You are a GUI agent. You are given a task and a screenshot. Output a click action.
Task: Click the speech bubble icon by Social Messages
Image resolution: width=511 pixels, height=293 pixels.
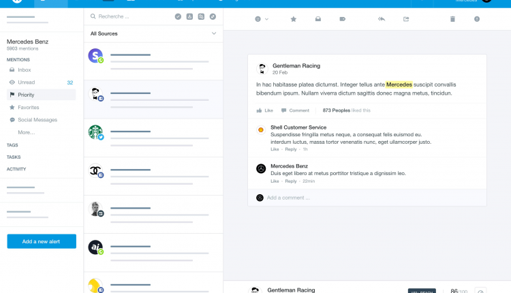[12, 120]
